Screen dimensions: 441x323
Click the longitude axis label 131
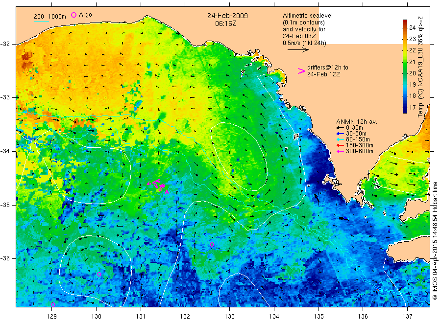tap(141, 317)
